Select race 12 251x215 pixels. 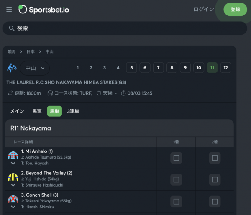click(x=225, y=68)
